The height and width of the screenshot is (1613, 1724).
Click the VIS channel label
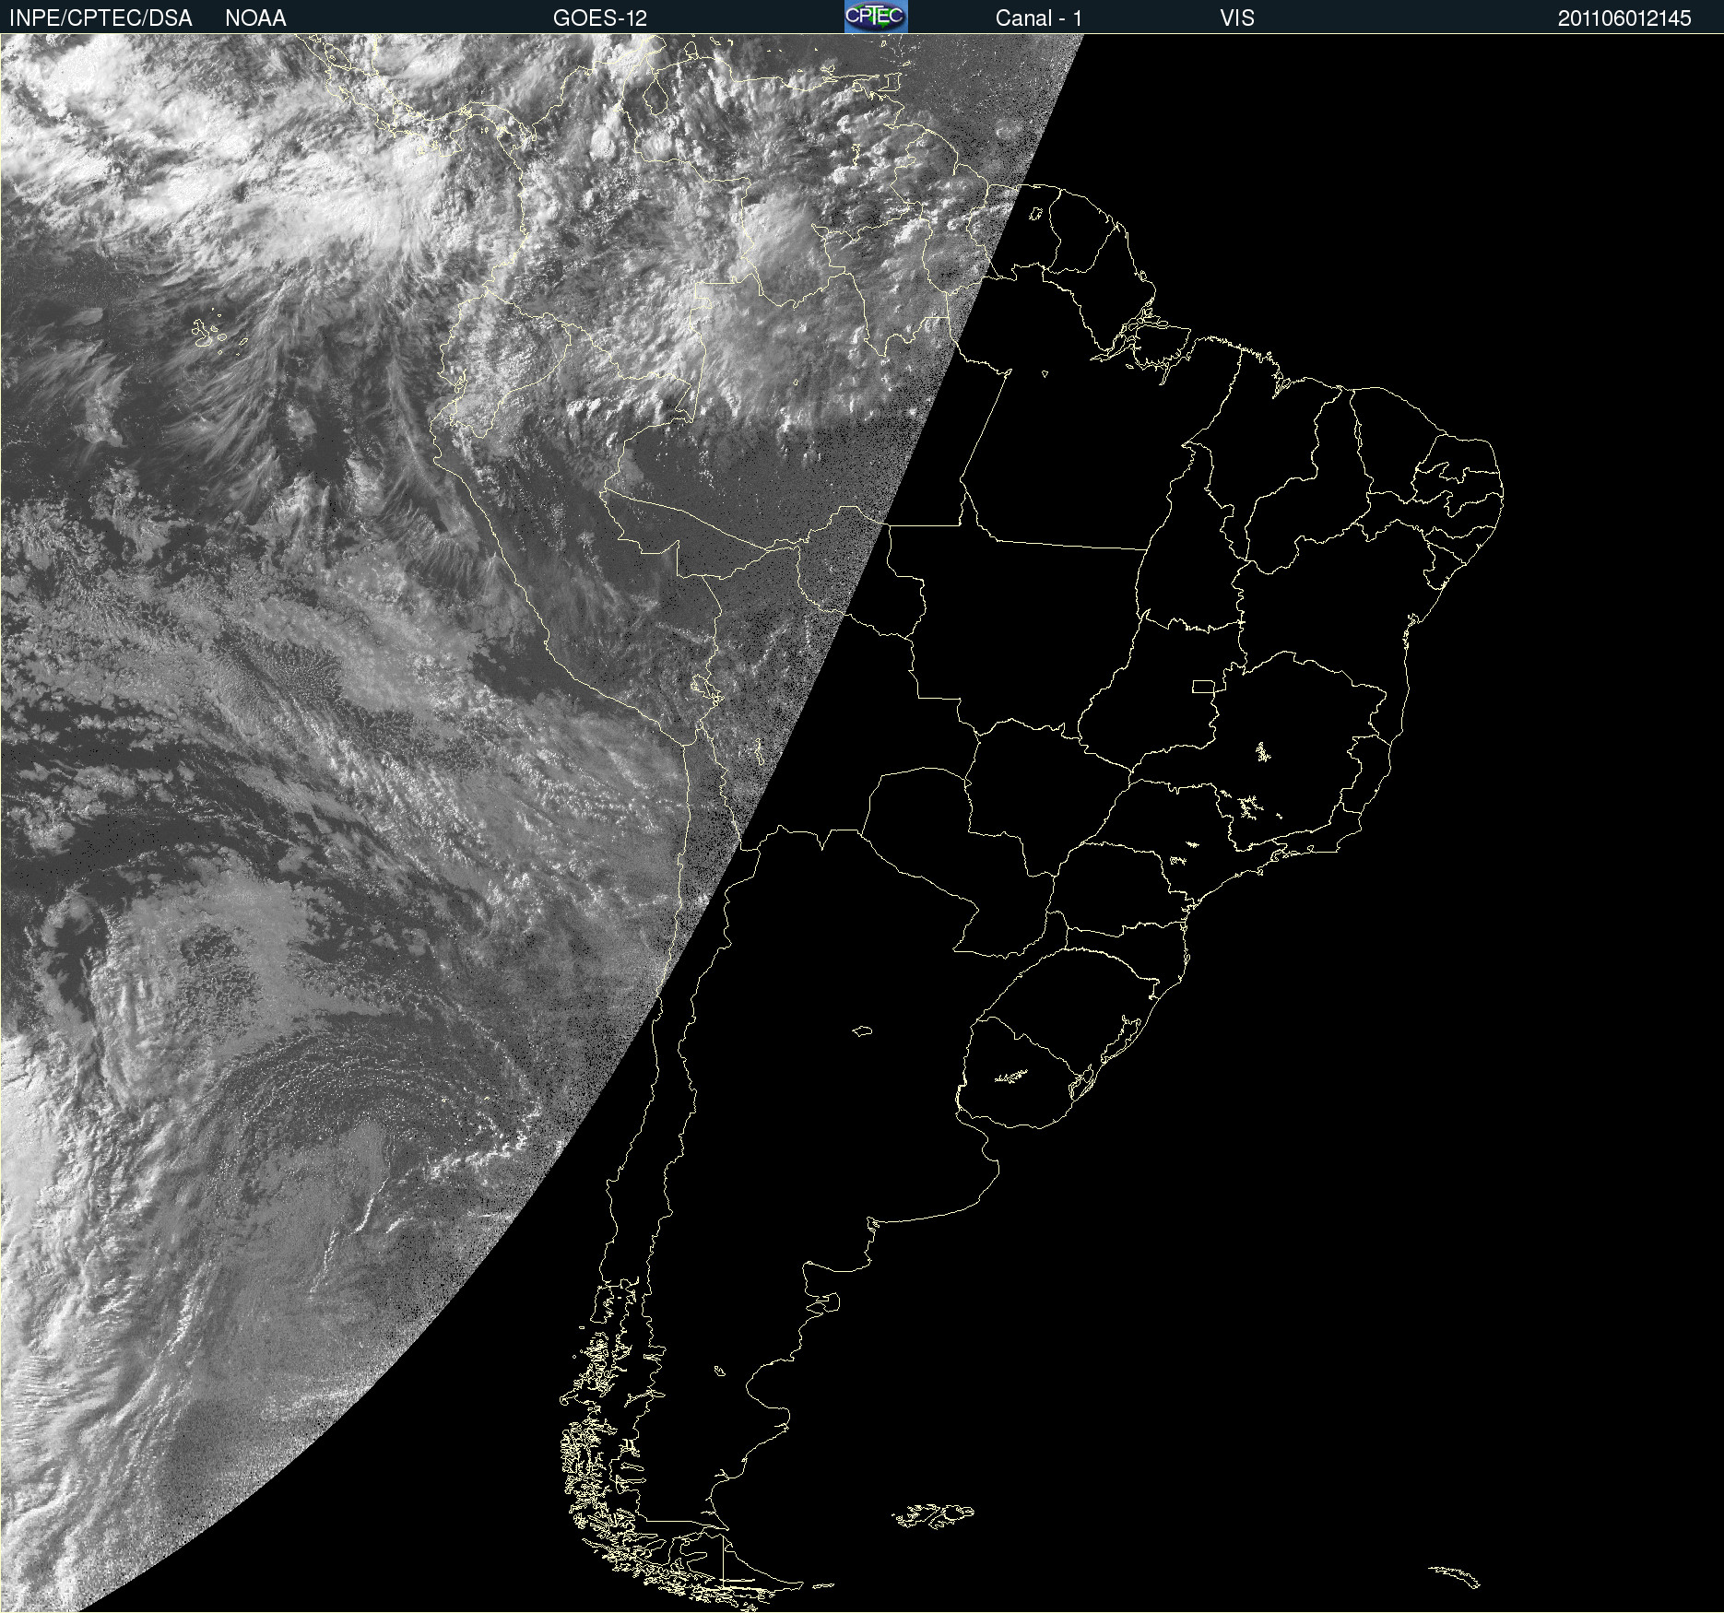(x=1237, y=18)
